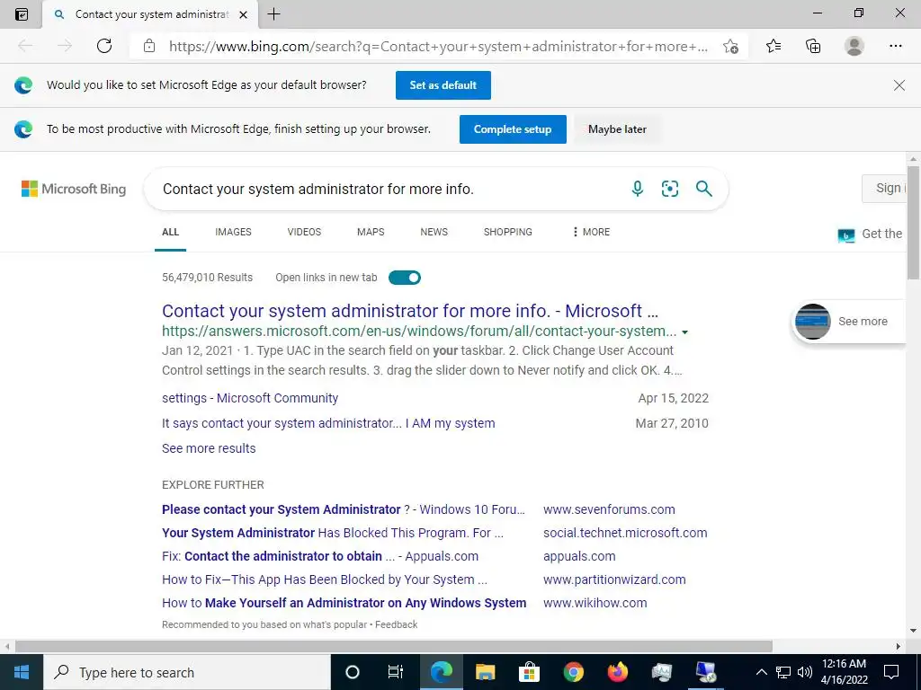The height and width of the screenshot is (690, 921).
Task: Click the See more thumbnail card
Action: point(849,321)
